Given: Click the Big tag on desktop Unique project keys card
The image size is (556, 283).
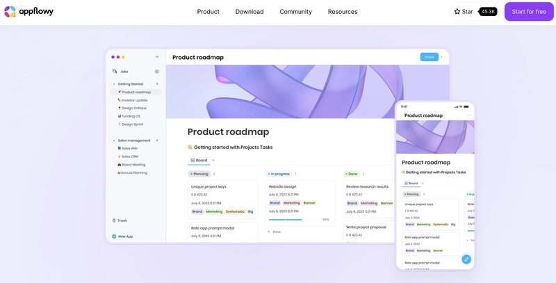Looking at the screenshot, I should point(251,211).
